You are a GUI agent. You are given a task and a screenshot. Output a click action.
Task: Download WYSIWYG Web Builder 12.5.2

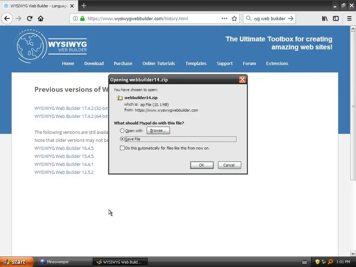pyautogui.click(x=64, y=172)
